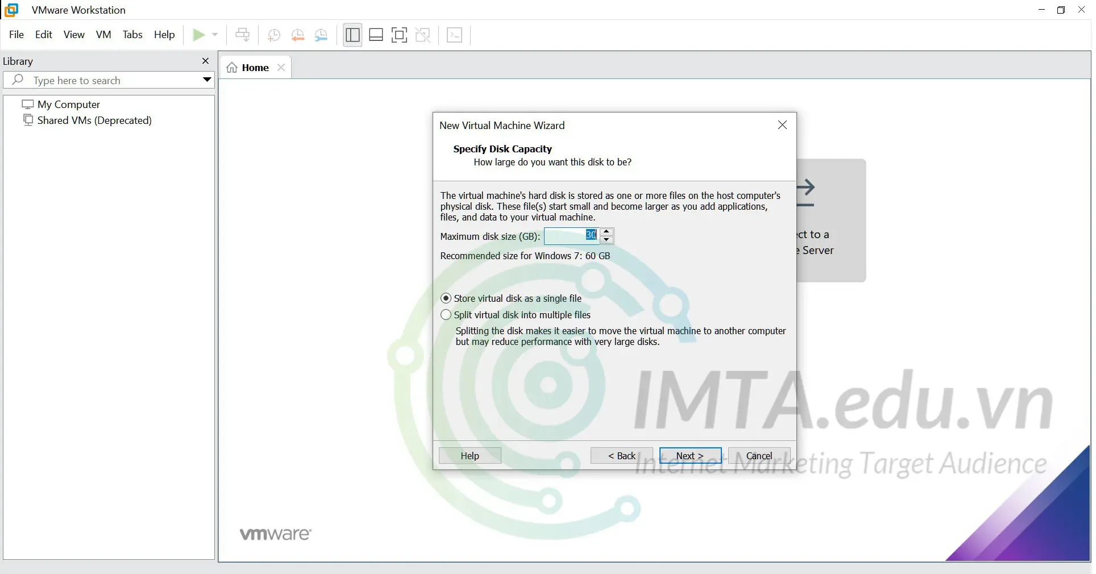
Task: Open the VM menu
Action: pyautogui.click(x=103, y=35)
